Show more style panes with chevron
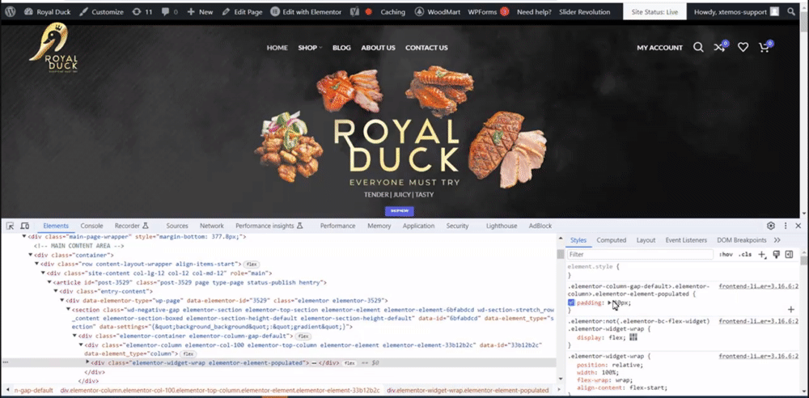Image resolution: width=809 pixels, height=398 pixels. click(x=777, y=240)
